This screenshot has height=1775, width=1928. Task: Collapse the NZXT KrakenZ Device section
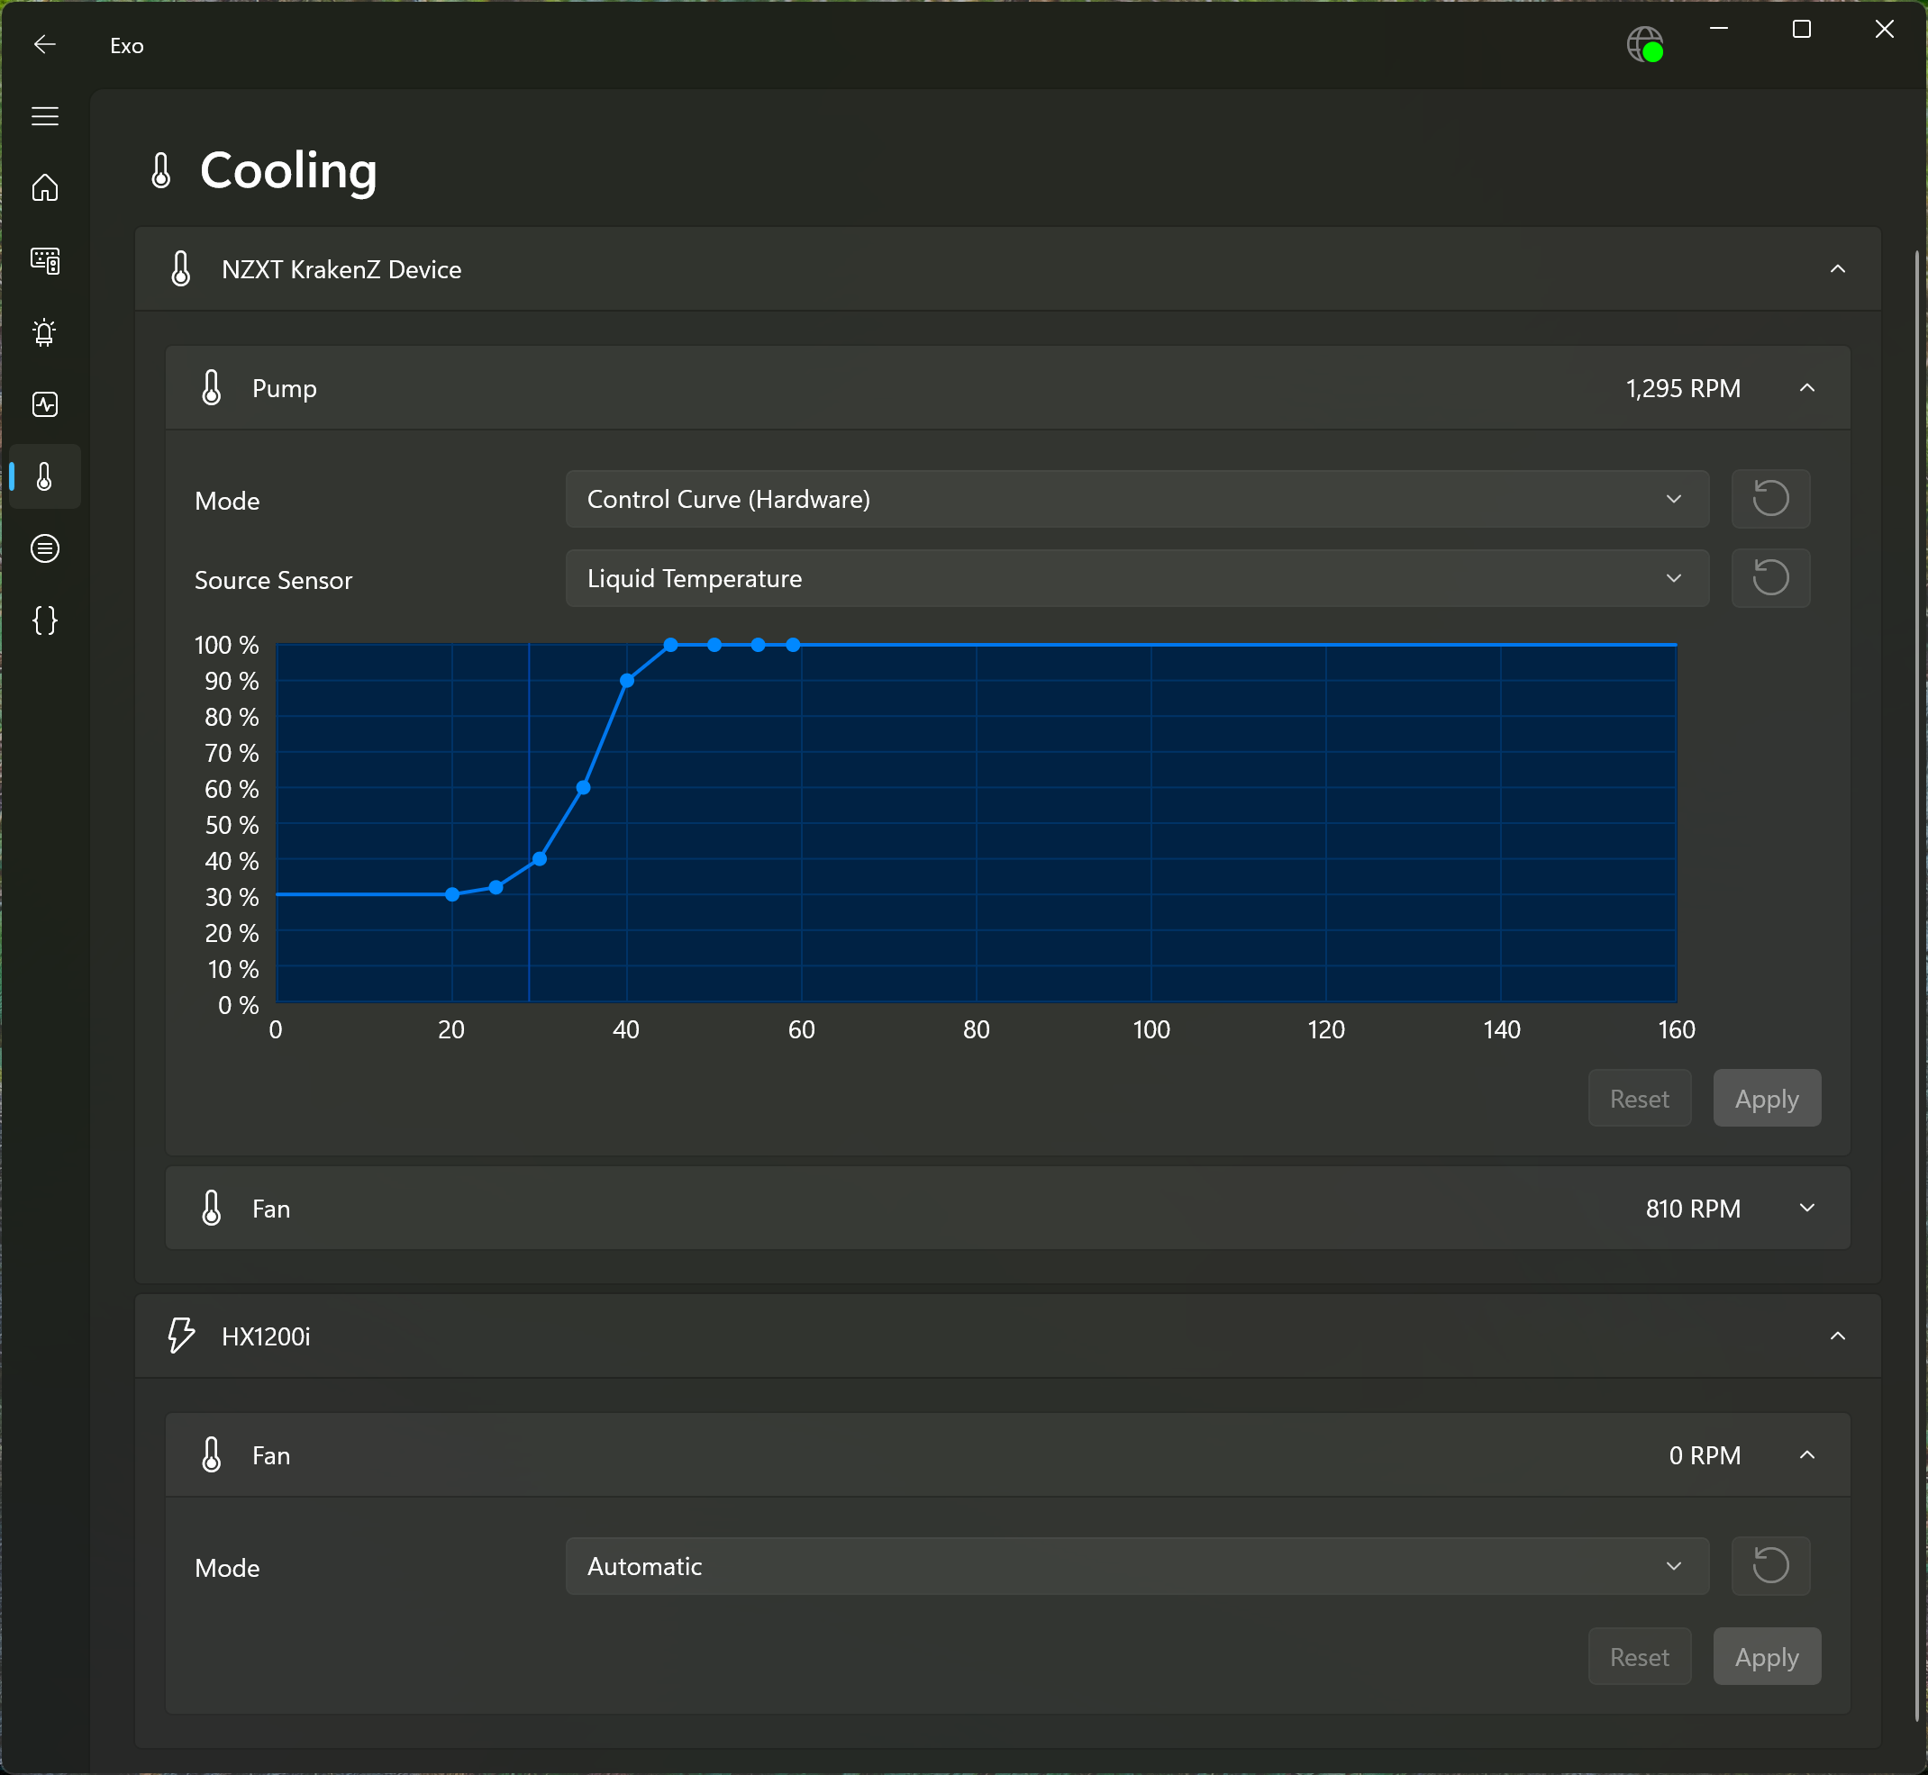1837,269
